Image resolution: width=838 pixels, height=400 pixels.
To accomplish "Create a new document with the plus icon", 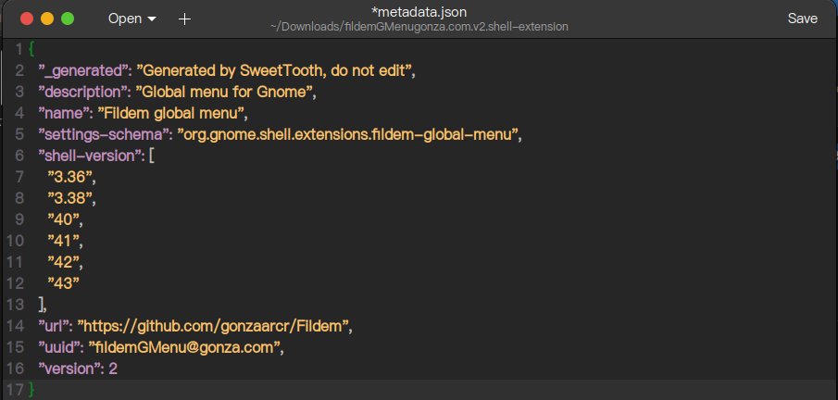I will pyautogui.click(x=184, y=19).
